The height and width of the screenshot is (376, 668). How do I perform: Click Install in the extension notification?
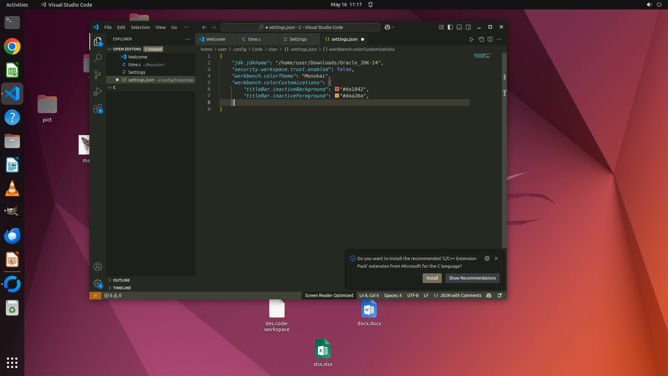pyautogui.click(x=432, y=278)
